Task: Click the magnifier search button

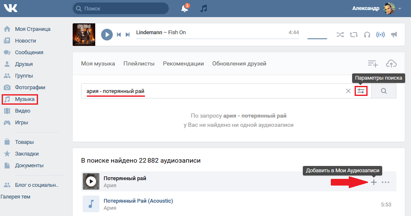Action: pos(384,91)
